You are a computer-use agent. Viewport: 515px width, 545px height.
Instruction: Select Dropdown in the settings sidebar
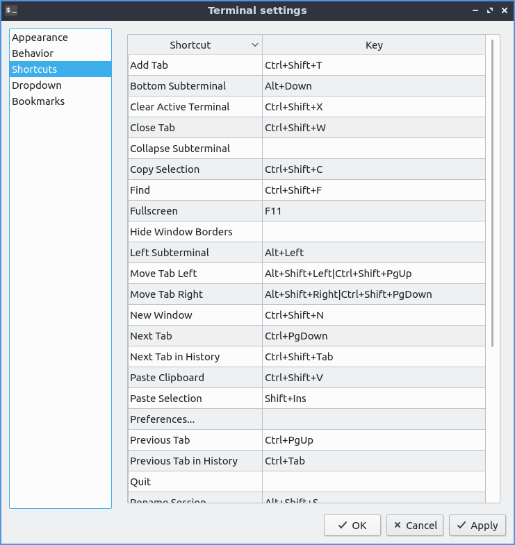tap(37, 85)
